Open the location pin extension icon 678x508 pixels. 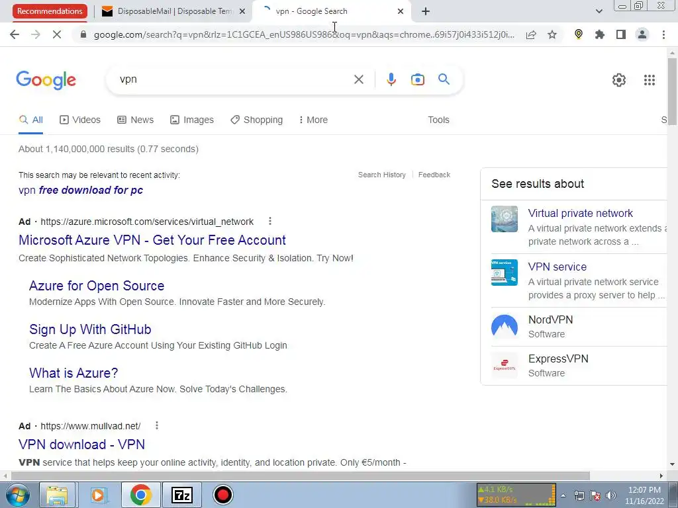[x=579, y=34]
